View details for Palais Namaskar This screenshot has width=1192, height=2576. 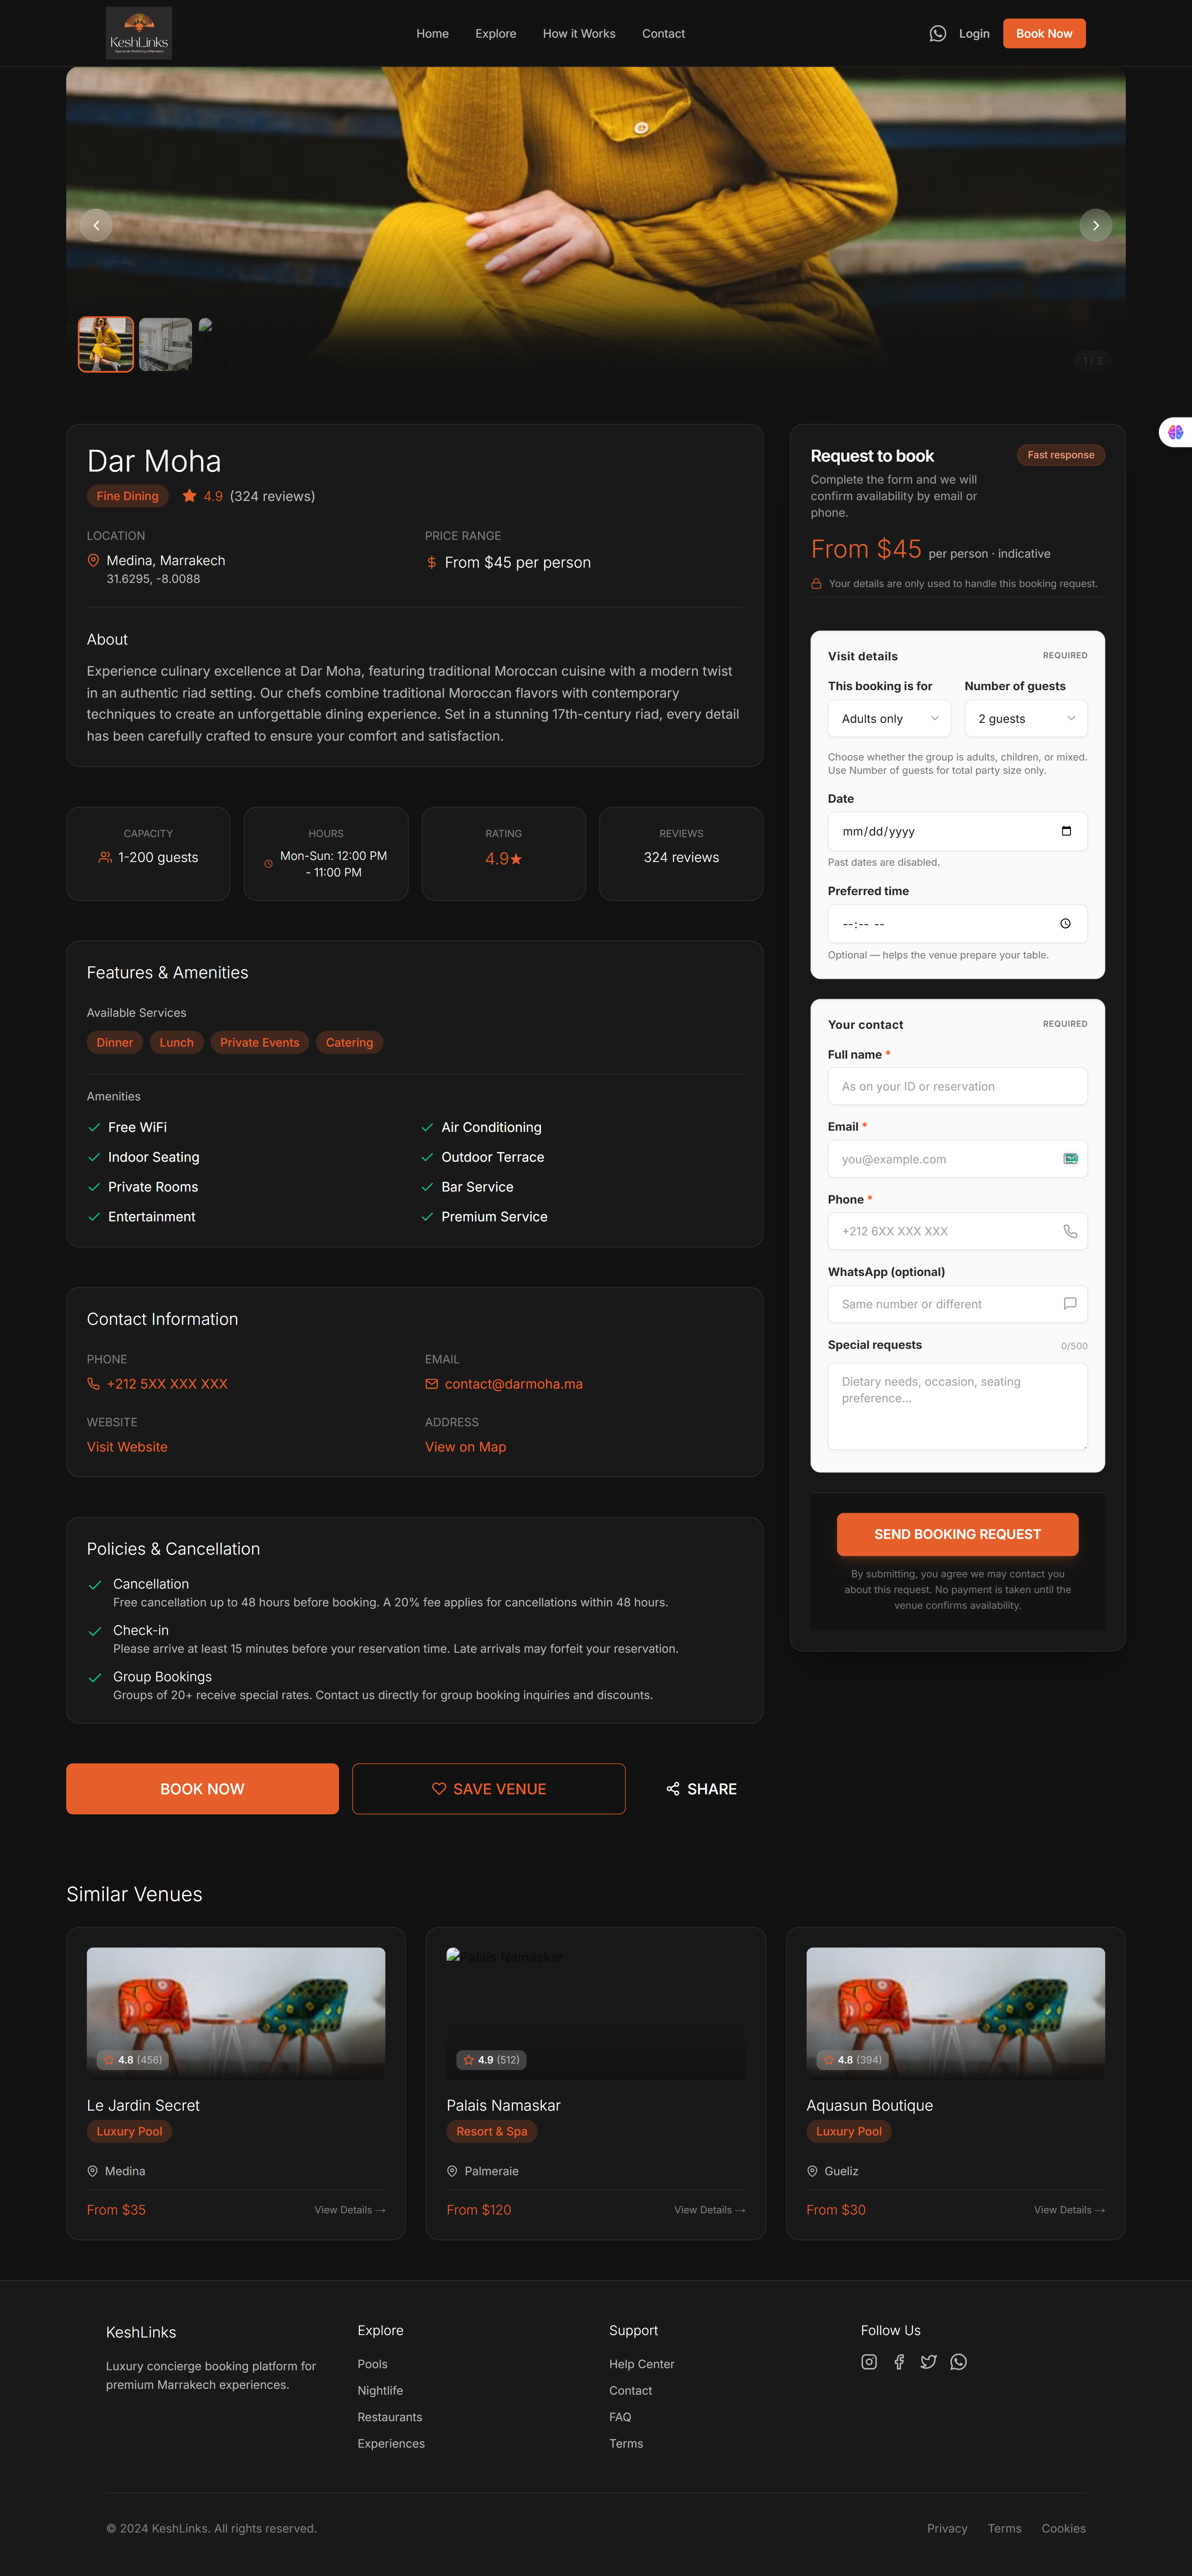710,2209
